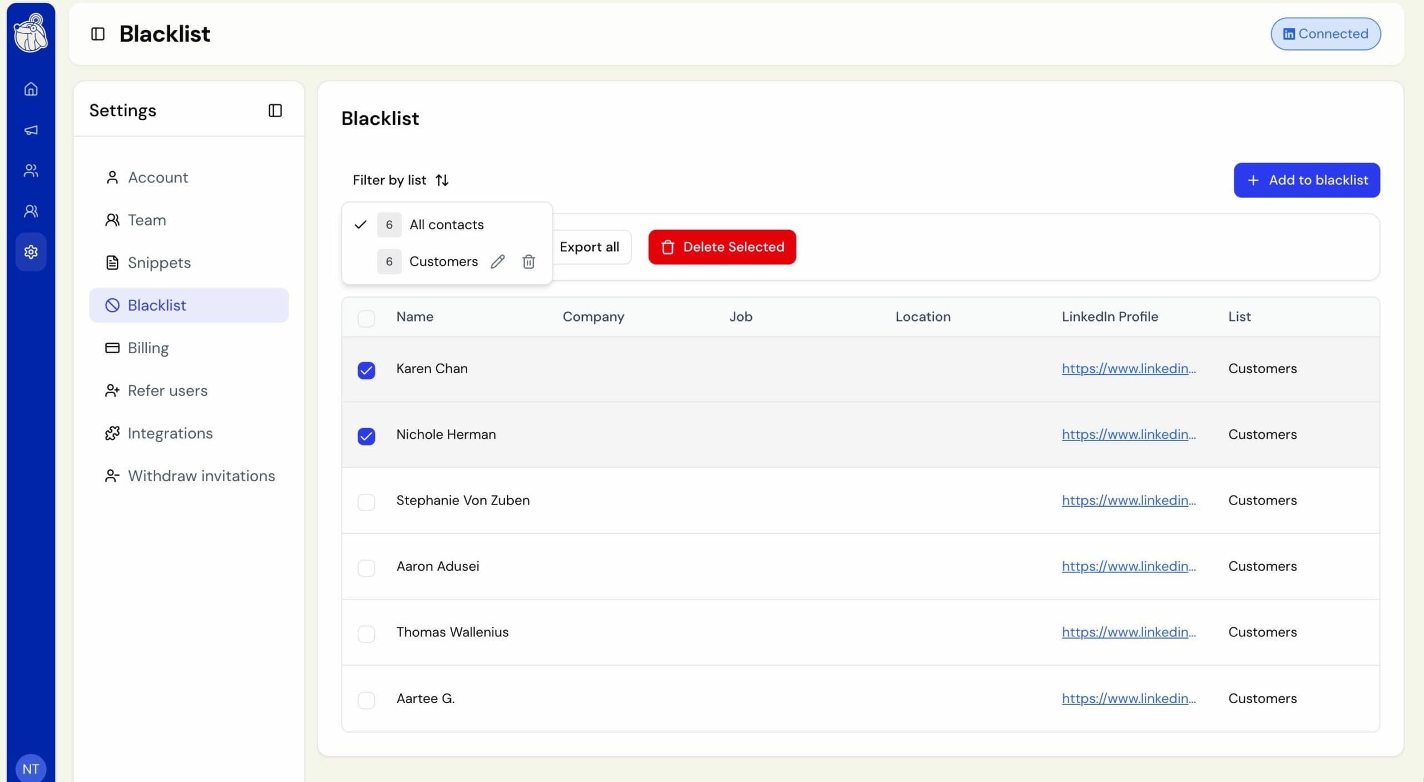This screenshot has width=1424, height=782.
Task: Click the settings gear icon in sidebar
Action: pyautogui.click(x=31, y=252)
